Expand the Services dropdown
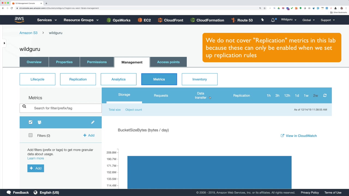This screenshot has width=349, height=196. click(47, 20)
